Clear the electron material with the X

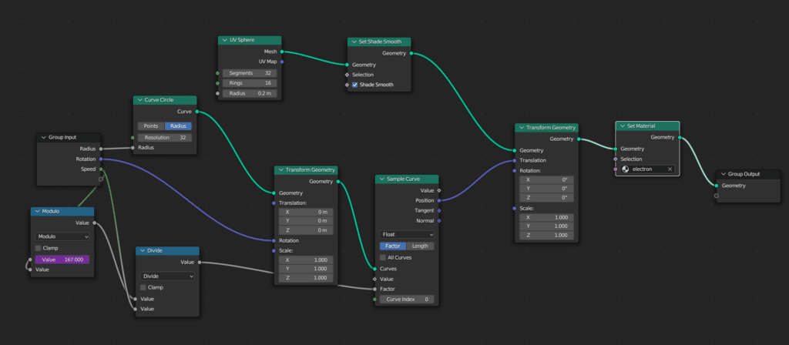[670, 169]
